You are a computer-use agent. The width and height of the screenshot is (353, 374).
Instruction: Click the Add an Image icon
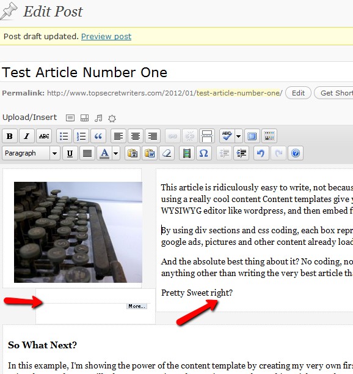click(x=70, y=118)
